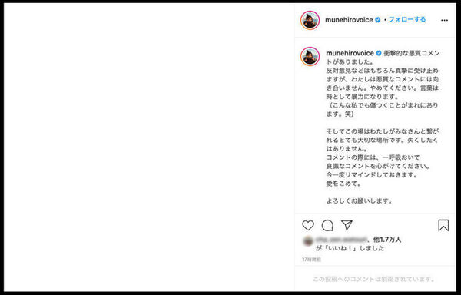Click the verified badge in the post header
The width and height of the screenshot is (461, 295).
(378, 20)
